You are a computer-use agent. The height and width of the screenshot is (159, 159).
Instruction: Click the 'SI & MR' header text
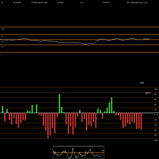(17, 3)
